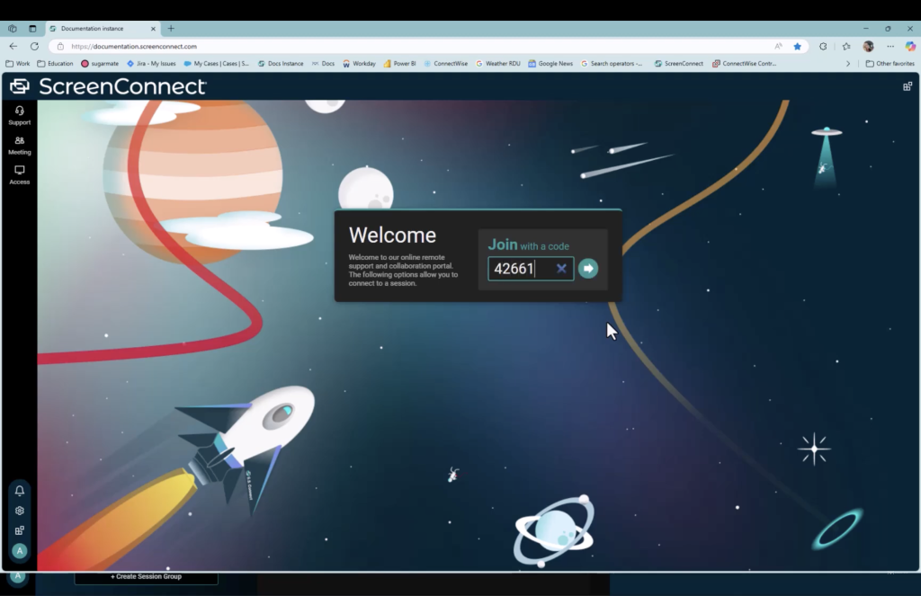Open the 'Other favorites' folder

coord(890,64)
